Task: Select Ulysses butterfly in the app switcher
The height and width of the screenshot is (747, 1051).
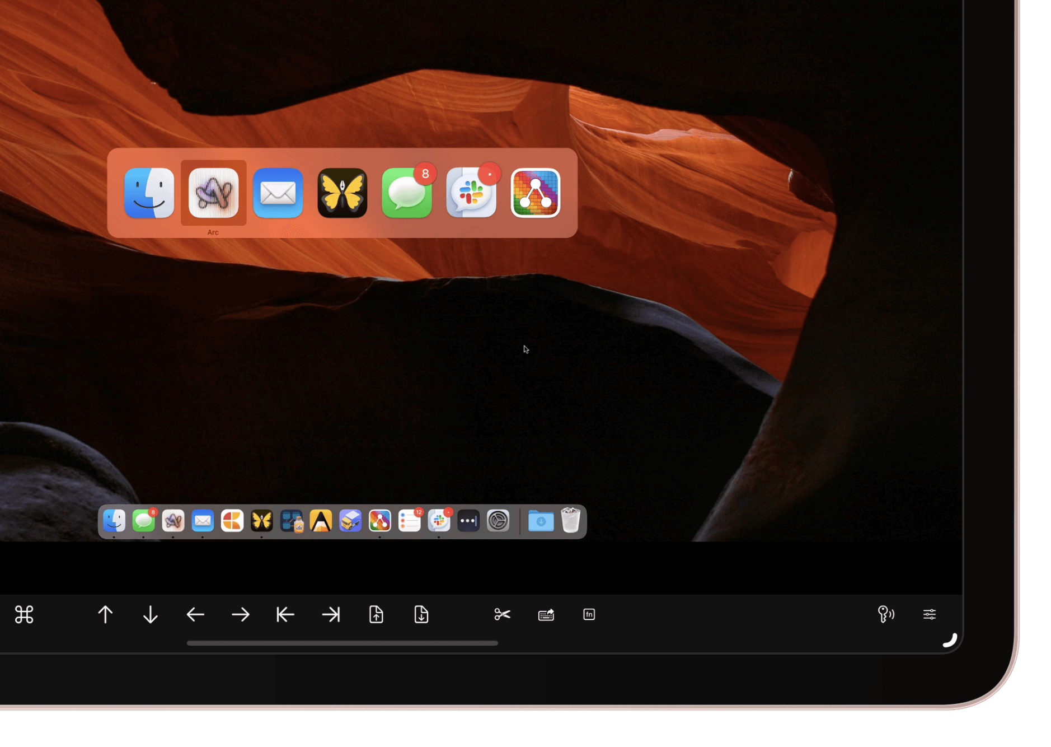Action: (x=342, y=193)
